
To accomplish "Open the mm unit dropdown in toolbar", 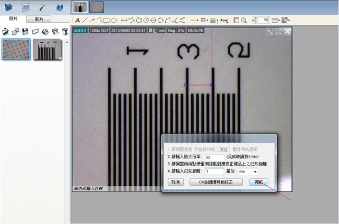I will (275, 20).
